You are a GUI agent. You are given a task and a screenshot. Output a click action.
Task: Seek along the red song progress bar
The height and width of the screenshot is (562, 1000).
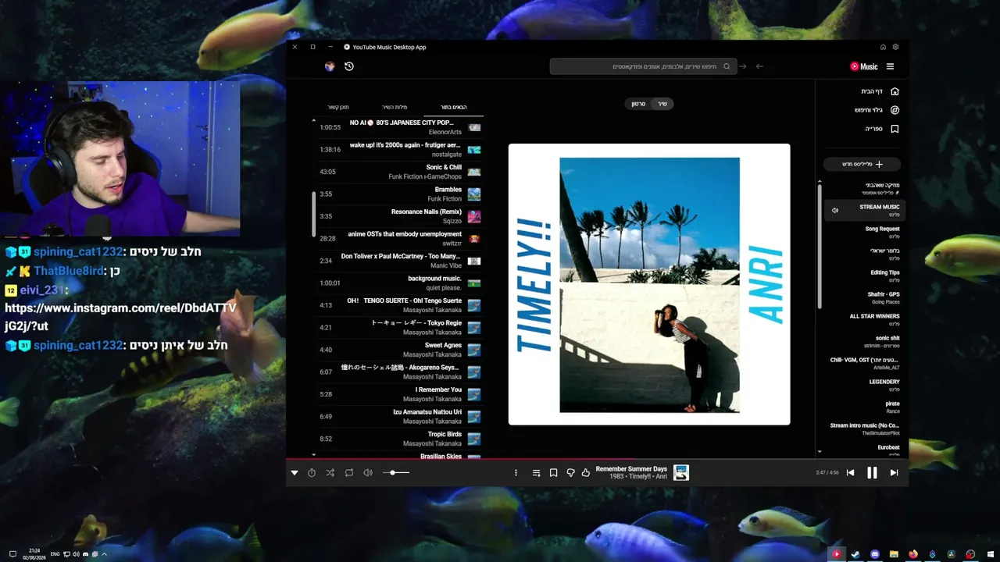tap(597, 458)
